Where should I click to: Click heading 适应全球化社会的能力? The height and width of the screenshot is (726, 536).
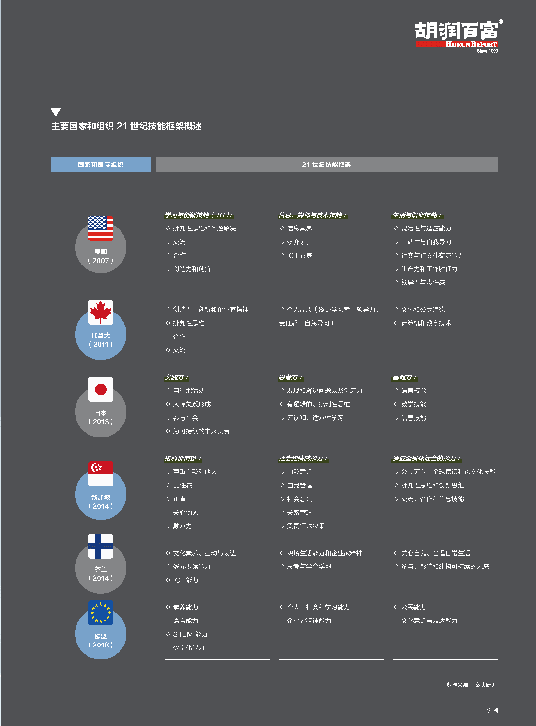427,459
